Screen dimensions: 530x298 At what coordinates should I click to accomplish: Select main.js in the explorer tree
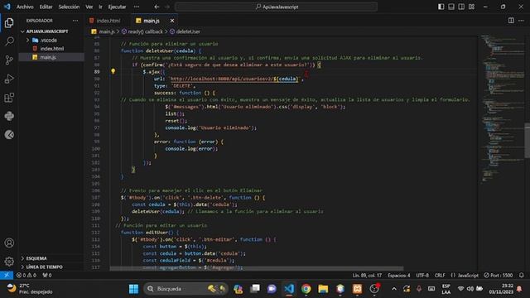pyautogui.click(x=48, y=57)
